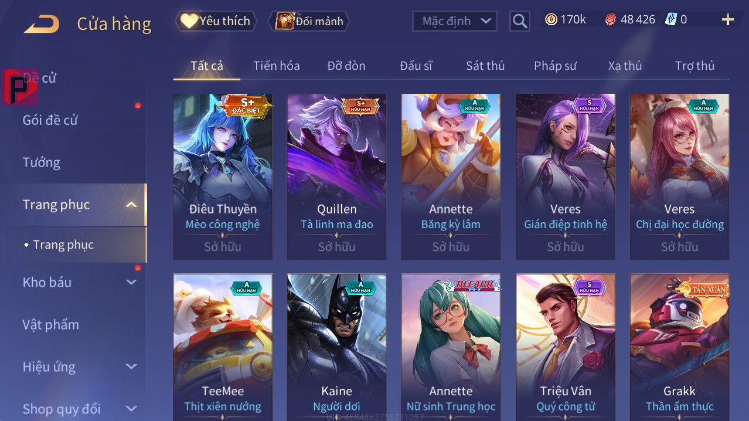Click the red gem 48 426 icon
Screen dimensions: 749x421
(611, 20)
